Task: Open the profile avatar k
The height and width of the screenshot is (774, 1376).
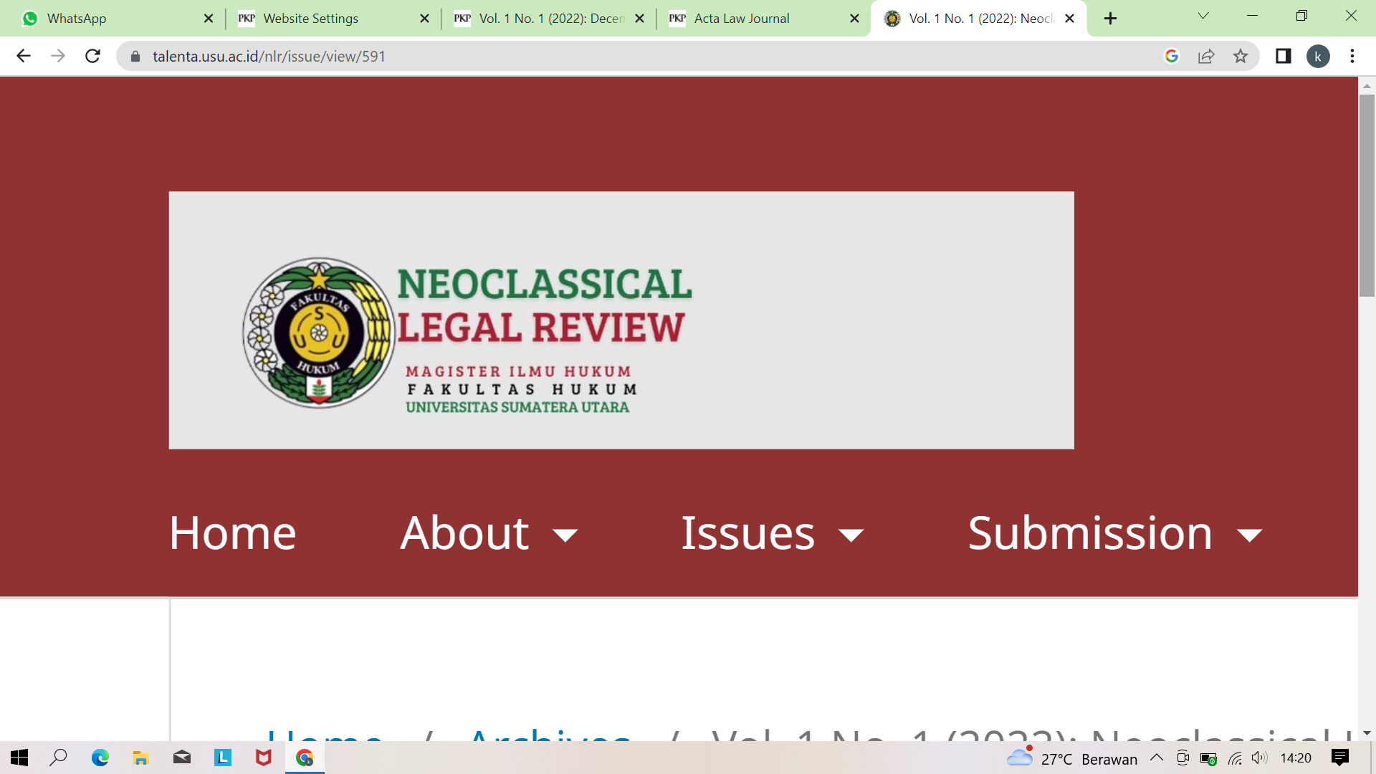Action: click(1318, 56)
